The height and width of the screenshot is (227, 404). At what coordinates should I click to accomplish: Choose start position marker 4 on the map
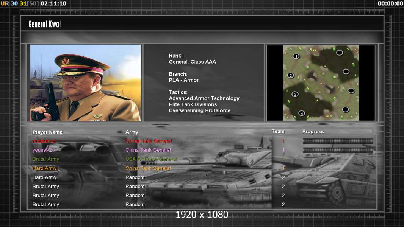click(302, 113)
